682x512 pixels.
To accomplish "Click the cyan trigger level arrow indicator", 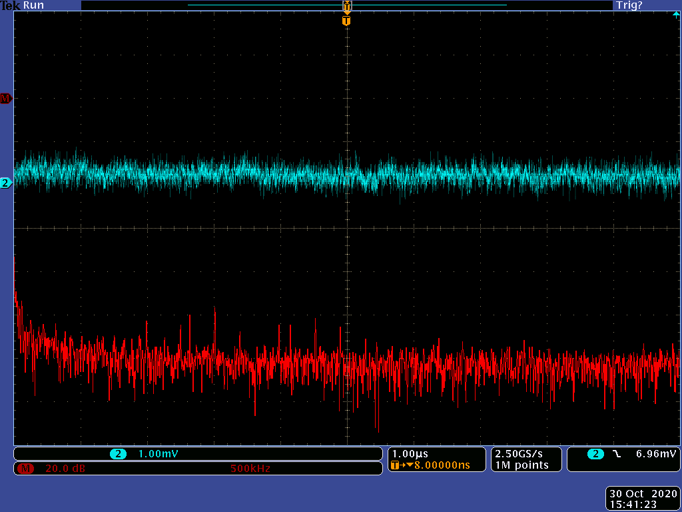I will [676, 14].
